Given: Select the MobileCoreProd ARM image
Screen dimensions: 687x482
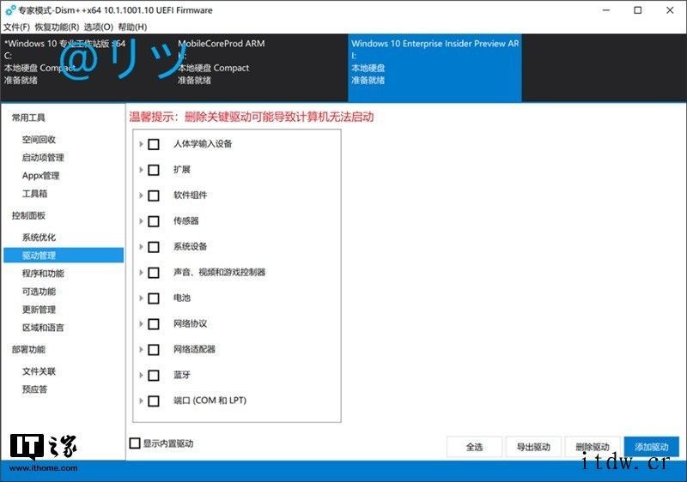Looking at the screenshot, I should click(x=262, y=68).
